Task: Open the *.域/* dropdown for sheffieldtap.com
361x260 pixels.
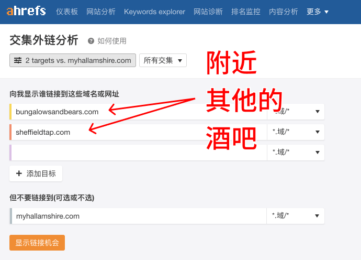Action: [296, 132]
